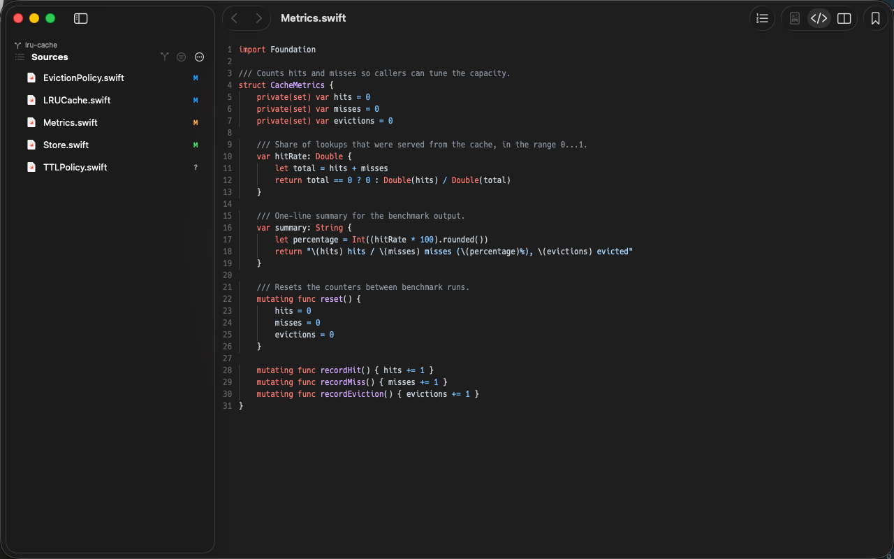The image size is (894, 559).
Task: Toggle the sidebar panel icon
Action: (81, 18)
